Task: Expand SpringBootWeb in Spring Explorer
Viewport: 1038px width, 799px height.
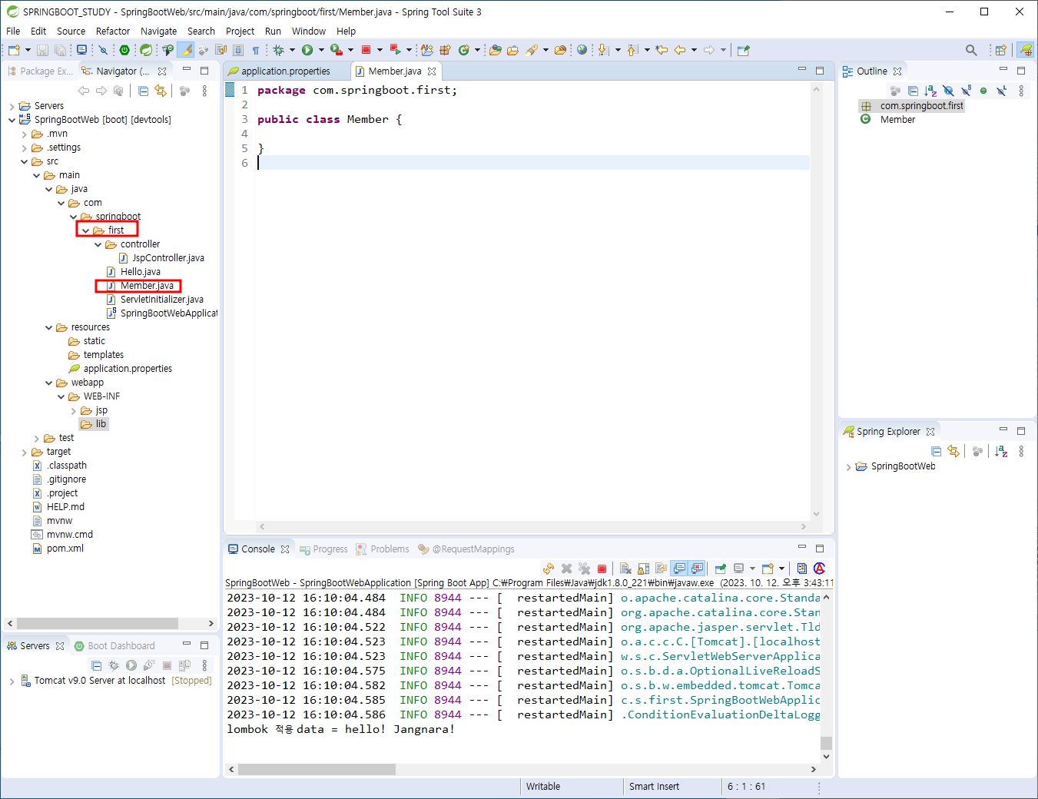Action: pos(848,466)
